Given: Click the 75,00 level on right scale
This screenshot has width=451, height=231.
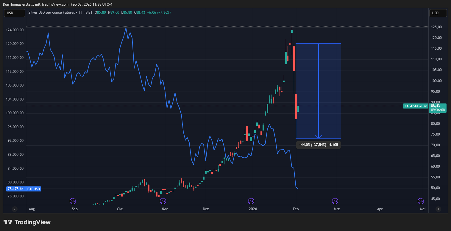Looking at the screenshot, I should [x=436, y=134].
